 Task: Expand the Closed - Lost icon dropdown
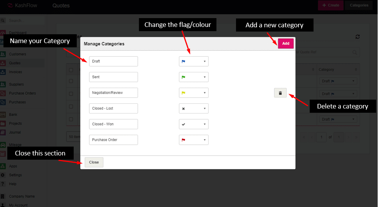click(x=193, y=109)
